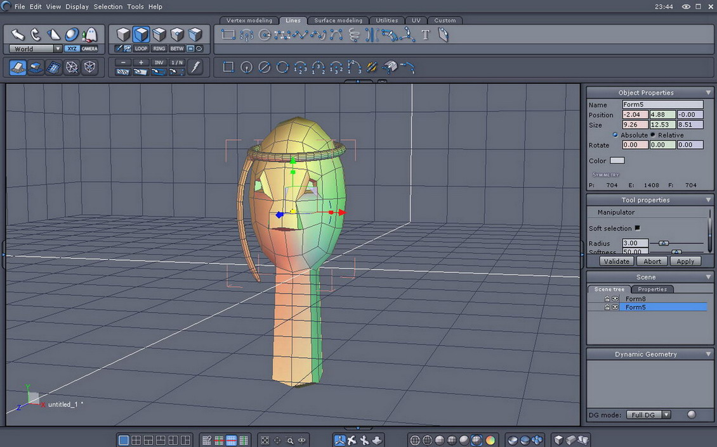This screenshot has width=717, height=447.
Task: Click the magnifier zoom icon in bottom toolbar
Action: [x=290, y=439]
